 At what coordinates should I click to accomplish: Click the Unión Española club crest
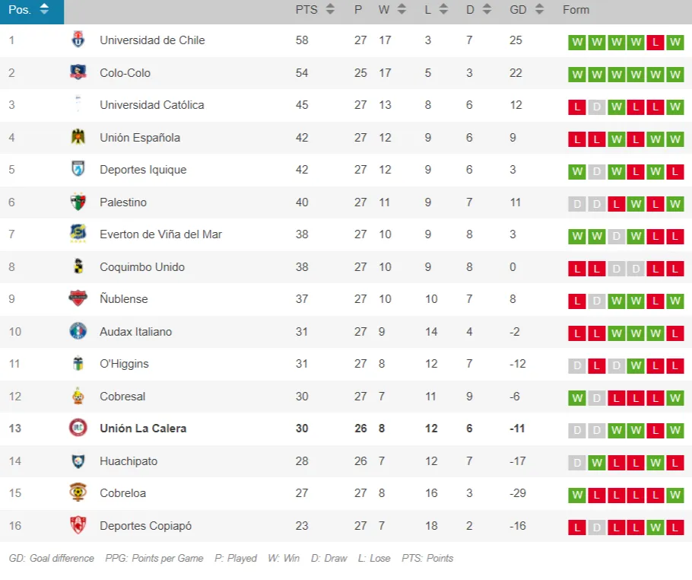(78, 138)
